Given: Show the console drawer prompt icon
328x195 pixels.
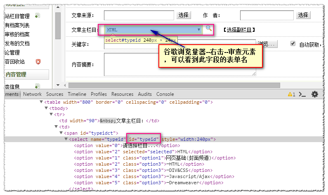Looking at the screenshot, I should pos(302,95).
